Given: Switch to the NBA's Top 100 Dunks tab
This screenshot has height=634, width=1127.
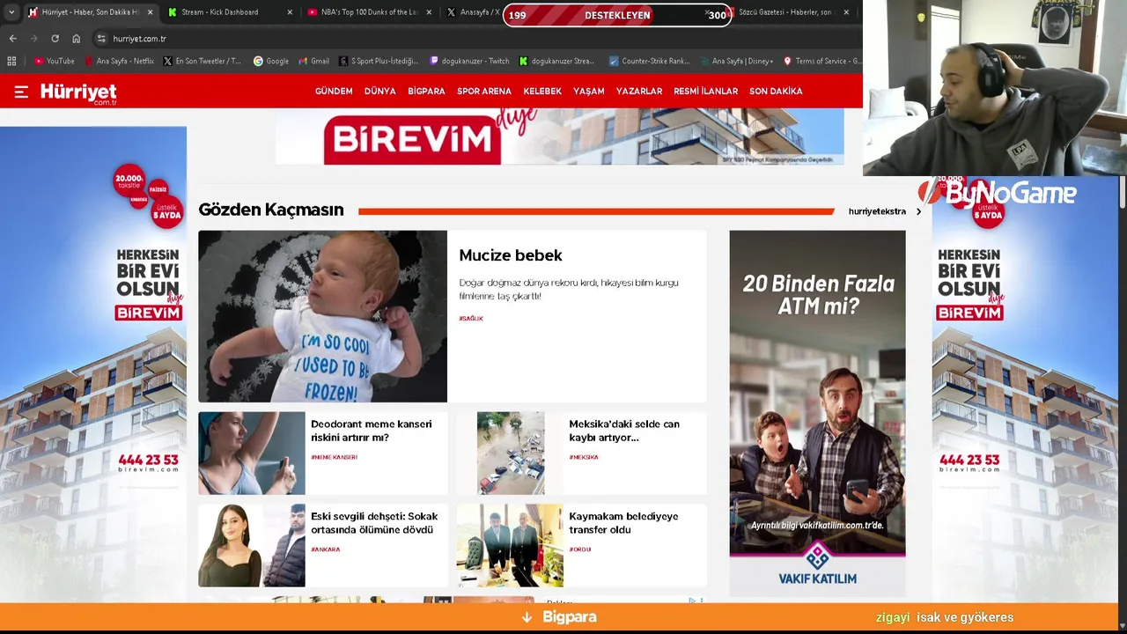Looking at the screenshot, I should 370,12.
